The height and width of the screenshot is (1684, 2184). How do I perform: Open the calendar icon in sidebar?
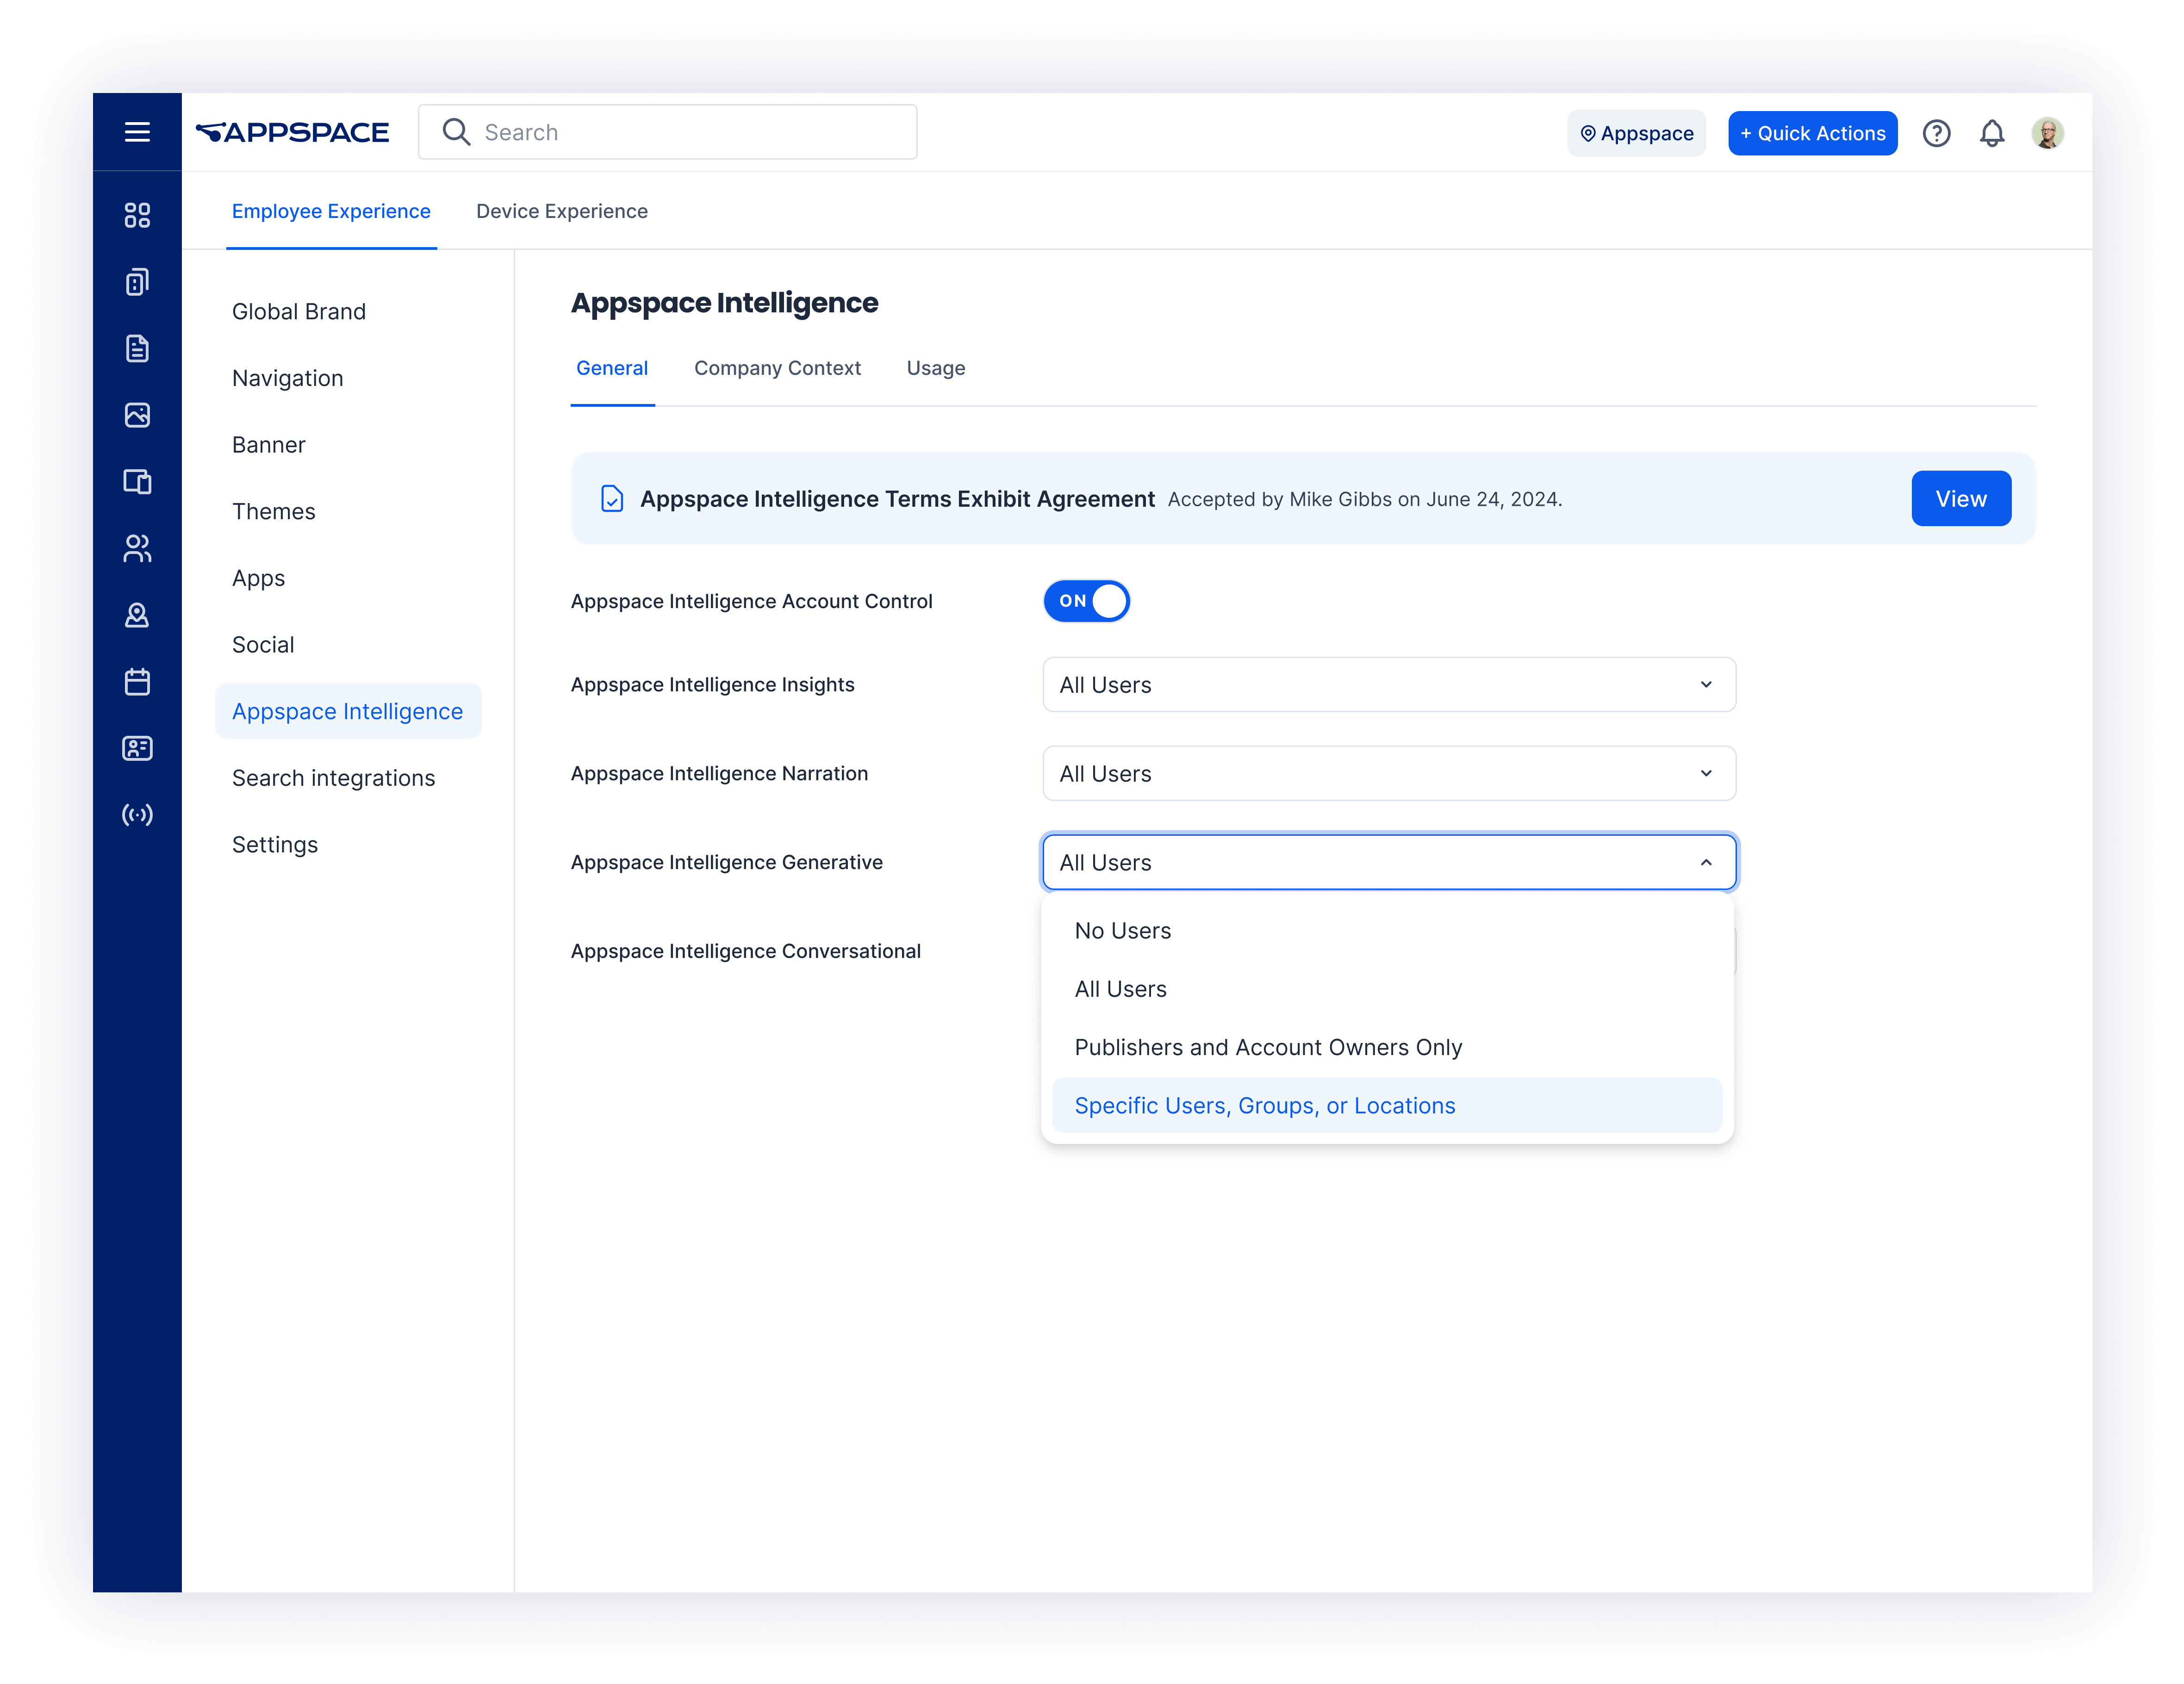[137, 682]
